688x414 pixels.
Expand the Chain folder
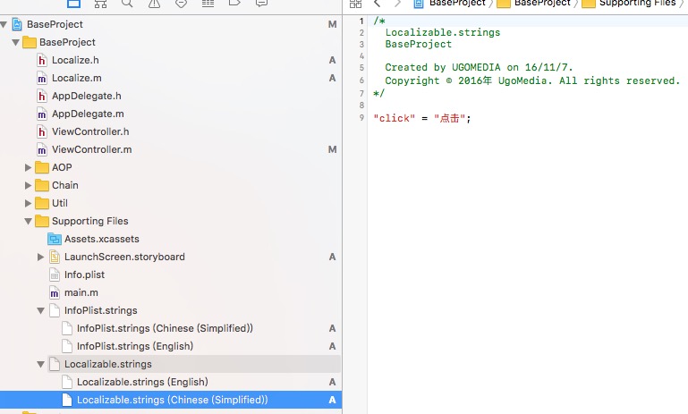coord(28,185)
